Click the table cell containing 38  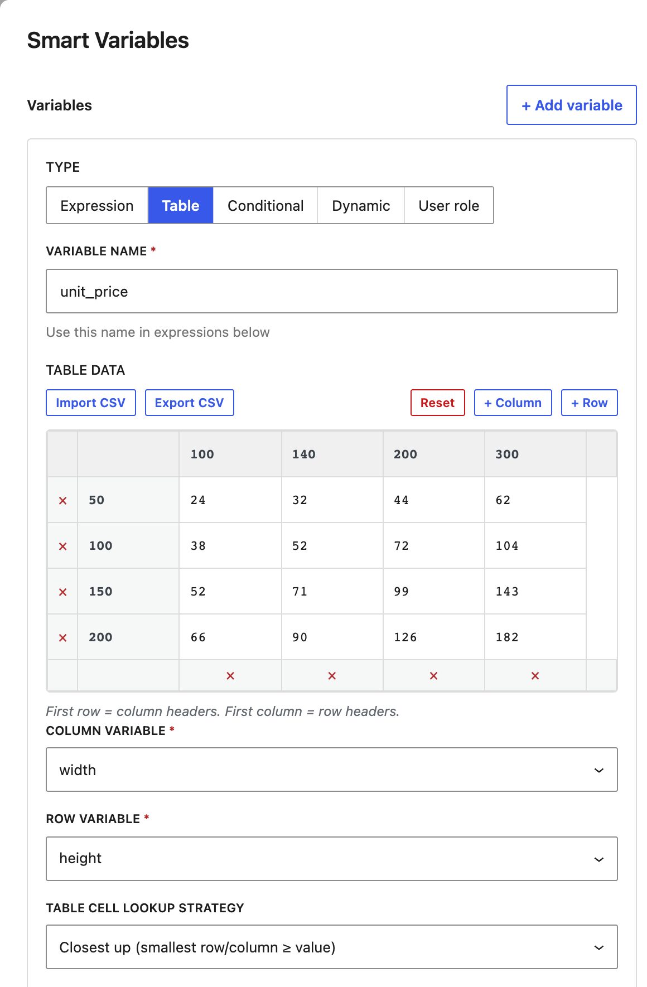pos(230,546)
